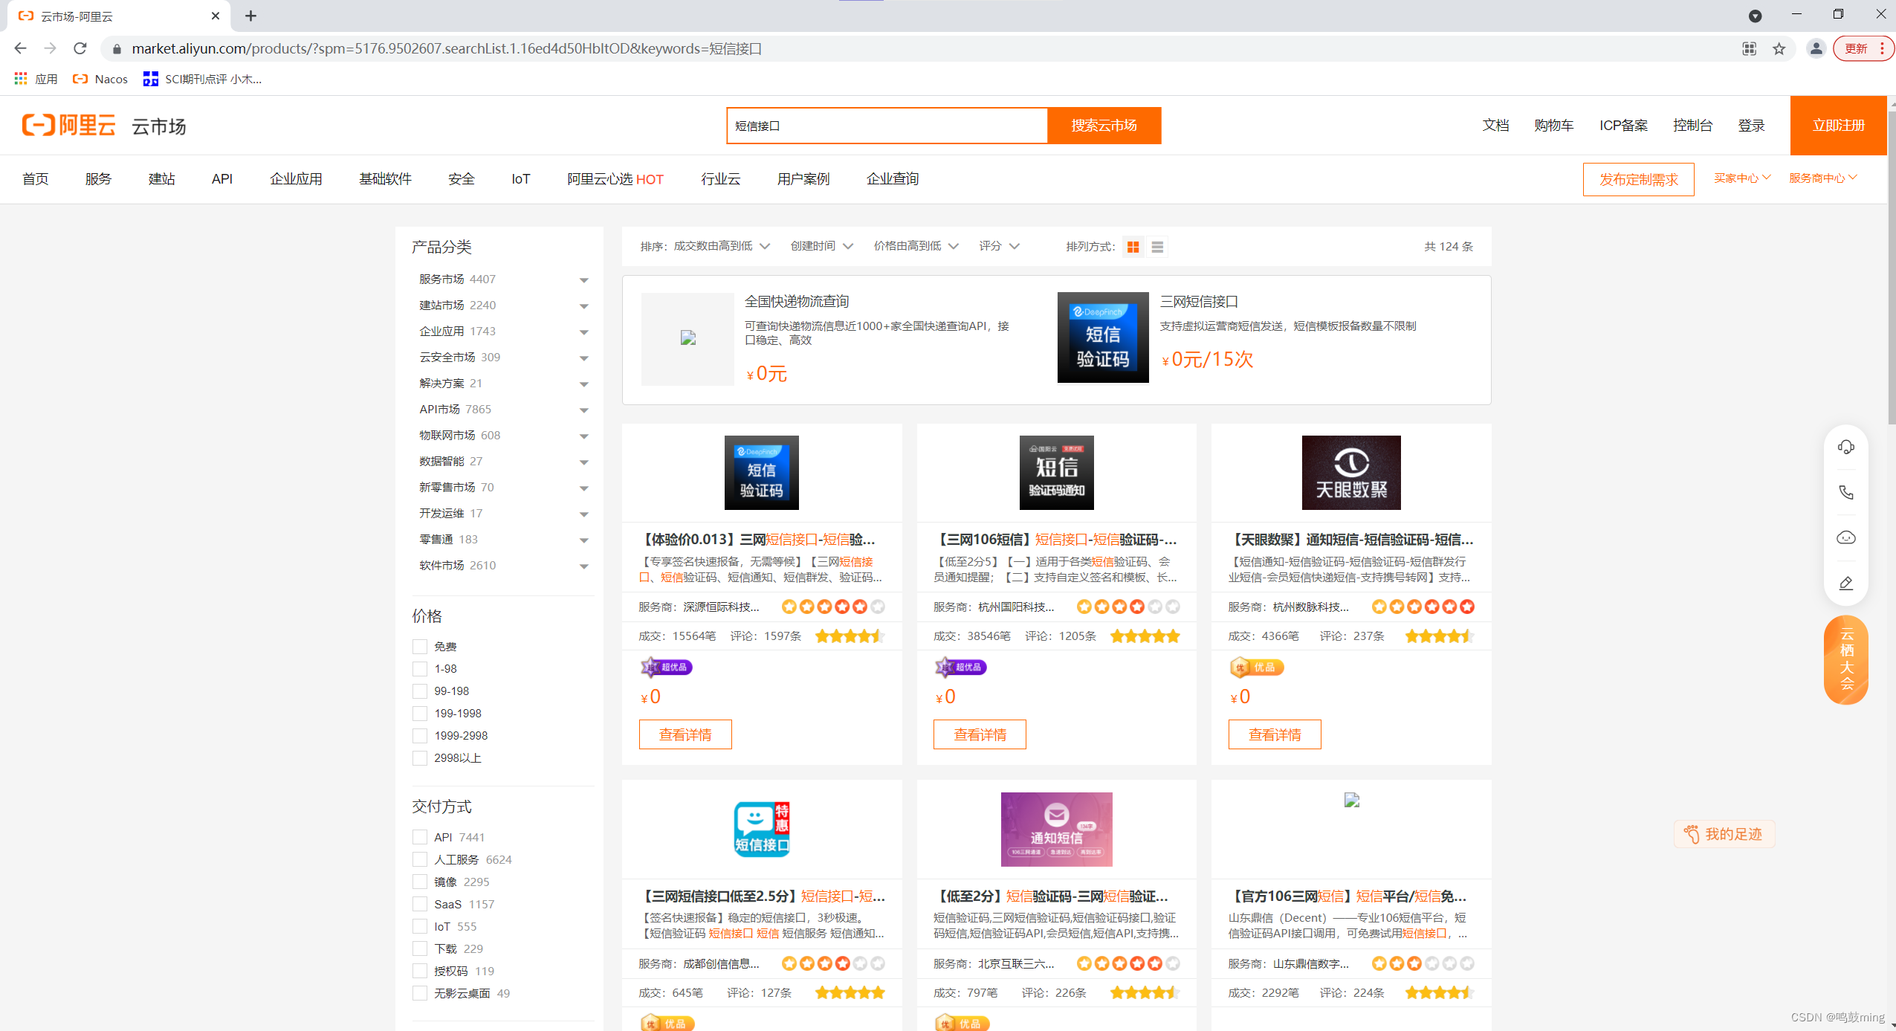Click the site lock icon in address bar
1896x1031 pixels.
117,48
